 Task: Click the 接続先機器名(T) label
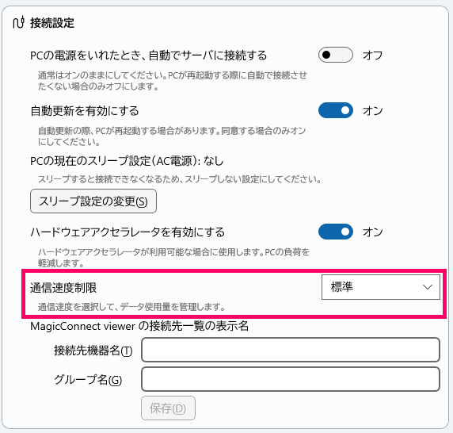point(93,351)
